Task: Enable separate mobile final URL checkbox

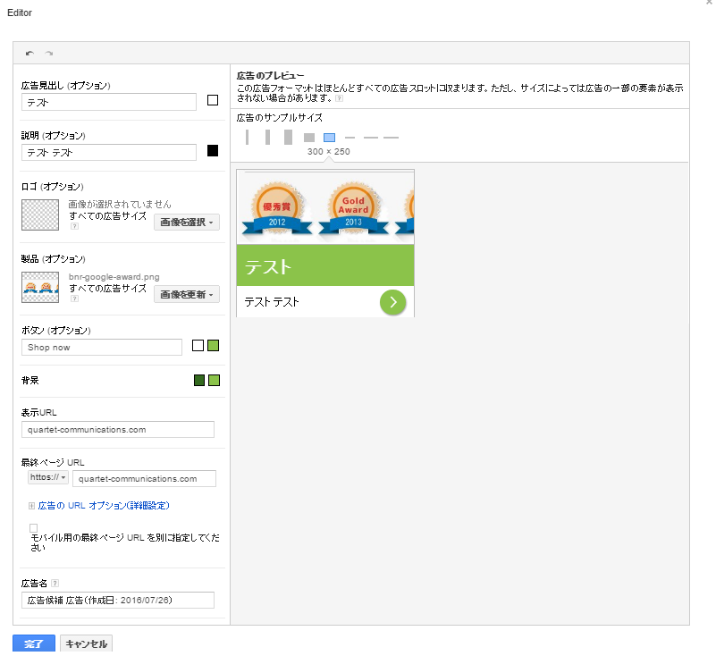Action: pos(34,528)
